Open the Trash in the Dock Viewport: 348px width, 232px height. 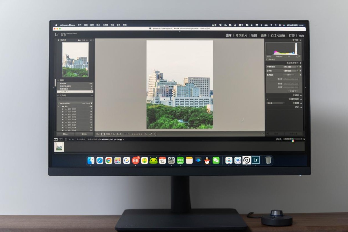click(268, 160)
